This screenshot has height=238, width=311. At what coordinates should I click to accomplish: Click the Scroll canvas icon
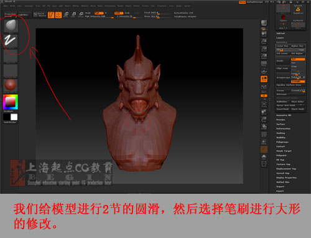point(264,34)
